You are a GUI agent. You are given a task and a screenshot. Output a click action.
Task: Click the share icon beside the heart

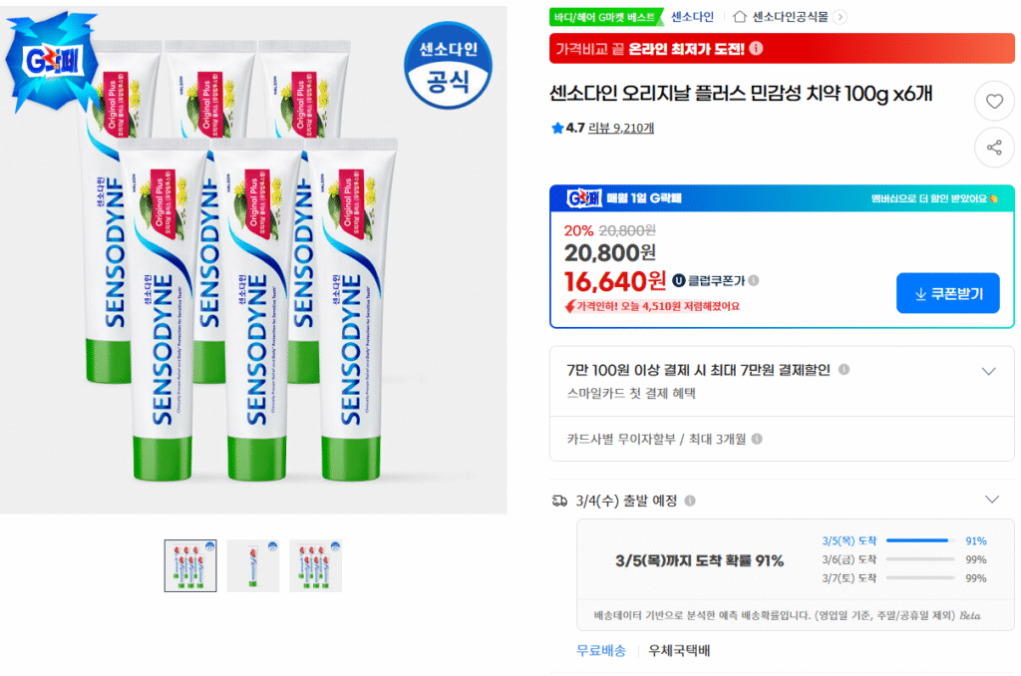993,148
